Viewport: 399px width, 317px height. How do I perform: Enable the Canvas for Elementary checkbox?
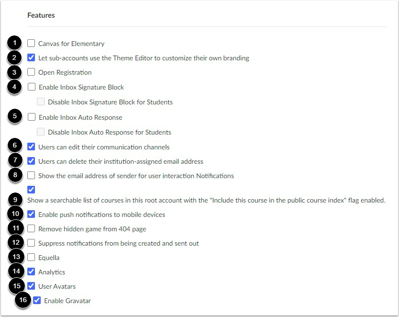click(x=31, y=43)
